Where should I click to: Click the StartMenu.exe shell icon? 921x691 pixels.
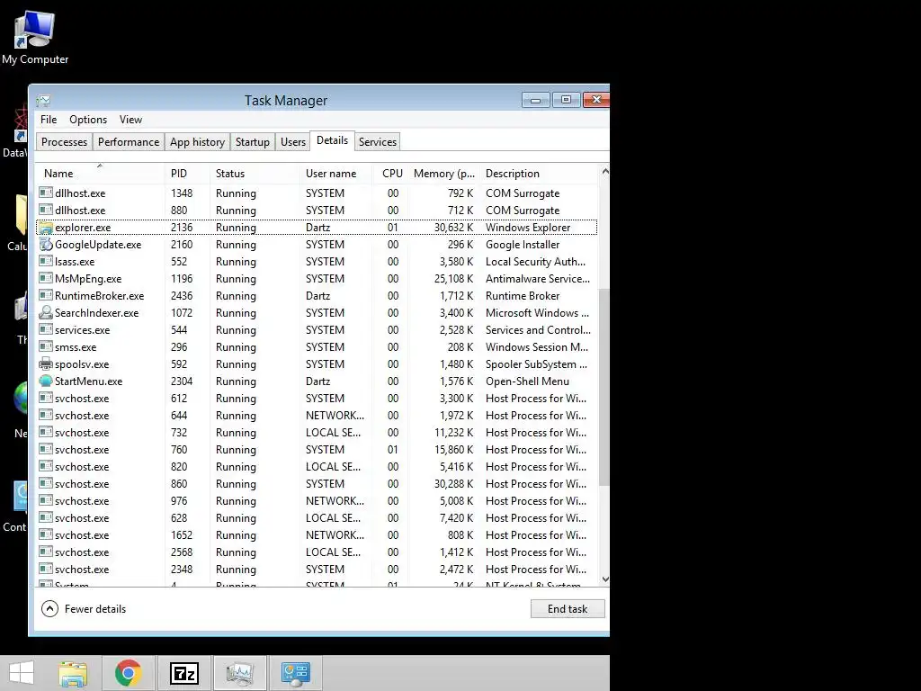(46, 381)
